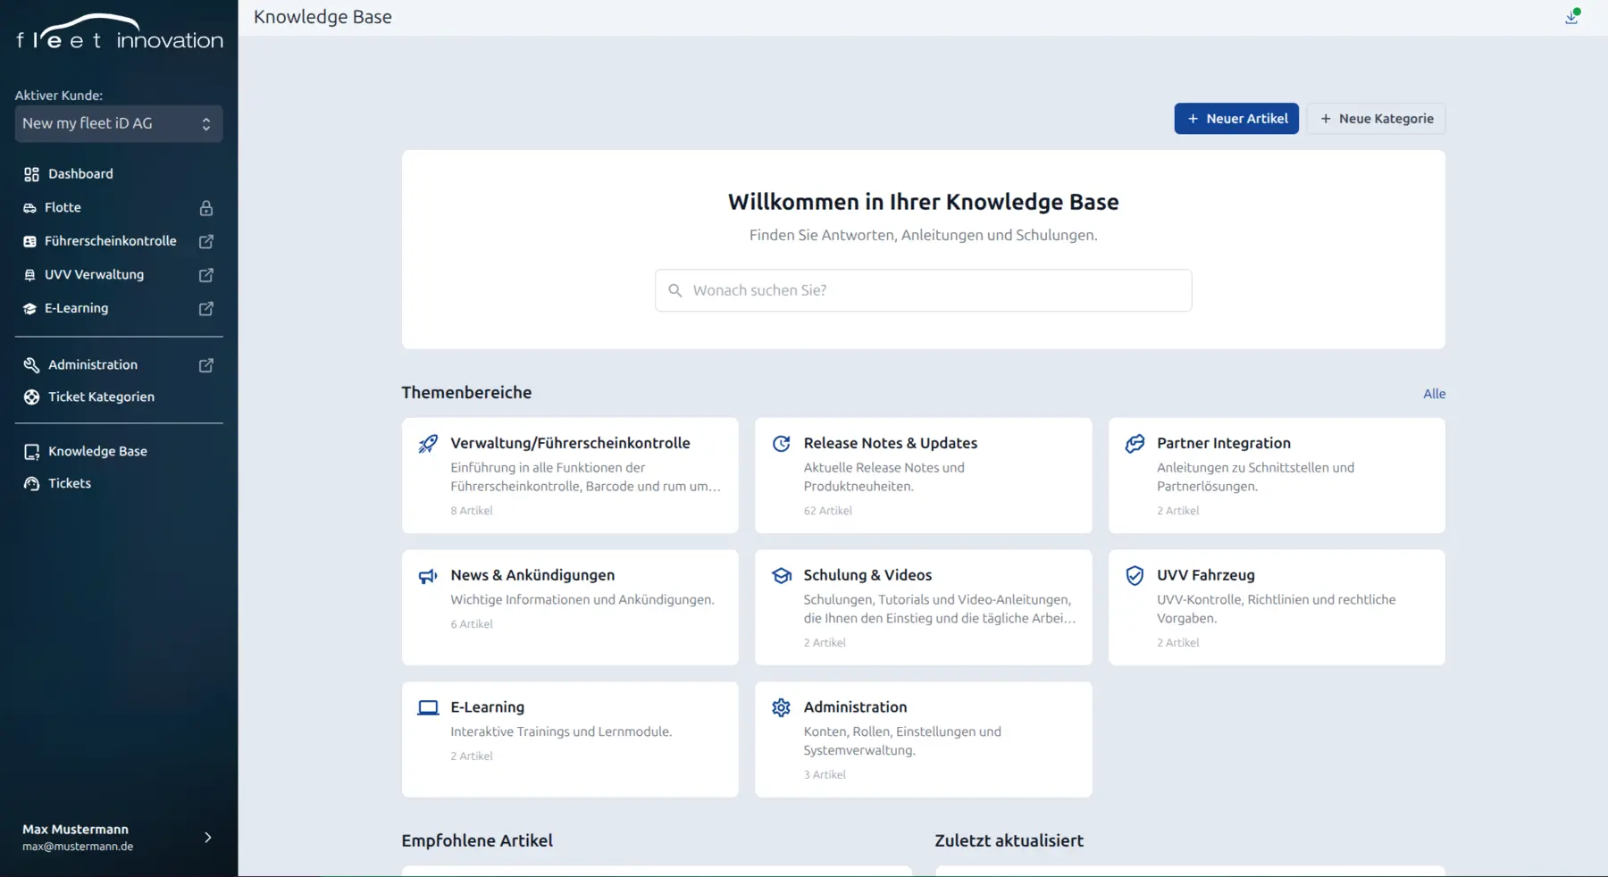This screenshot has width=1608, height=877.
Task: Open Dashboard in the sidebar
Action: point(80,174)
